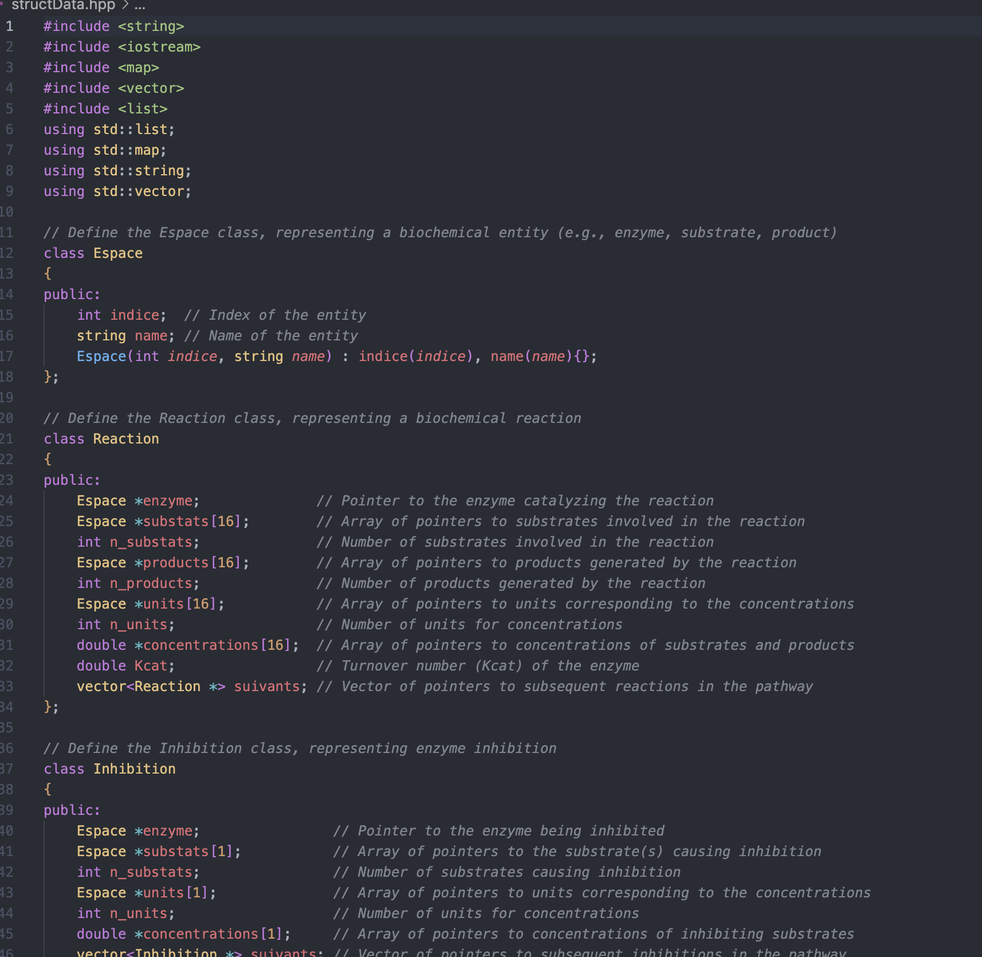
Task: Click comment 'Number of products generated'
Action: [511, 583]
